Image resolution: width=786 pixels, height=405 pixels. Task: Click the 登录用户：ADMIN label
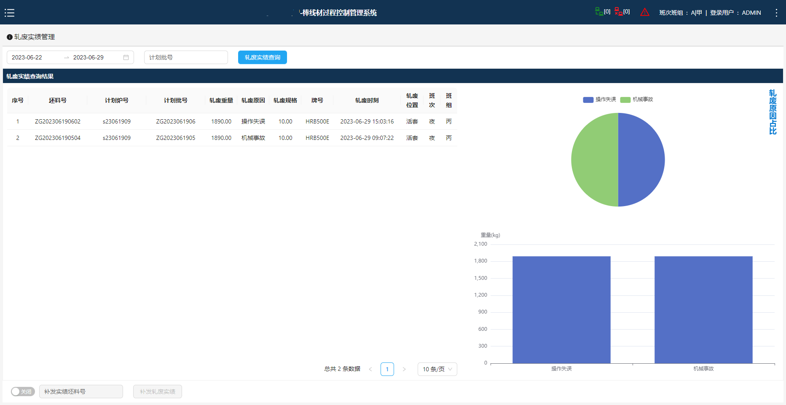735,13
